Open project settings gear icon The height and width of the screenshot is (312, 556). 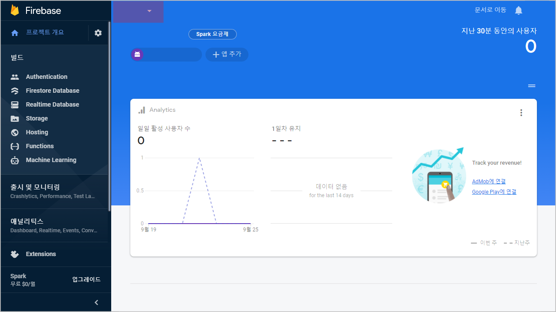pyautogui.click(x=98, y=33)
